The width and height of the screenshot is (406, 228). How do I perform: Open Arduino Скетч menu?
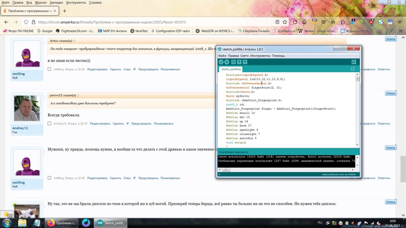(x=245, y=56)
